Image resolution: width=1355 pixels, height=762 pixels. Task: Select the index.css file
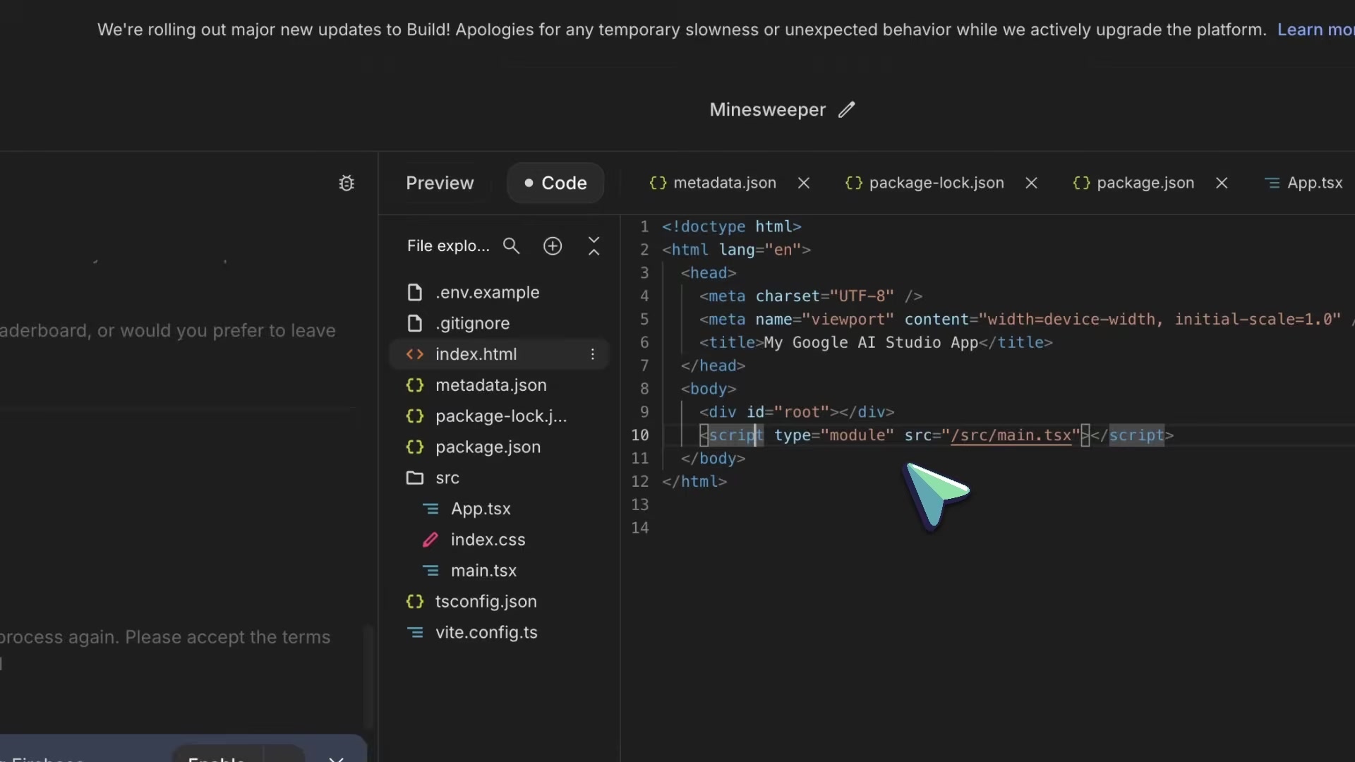(x=488, y=540)
